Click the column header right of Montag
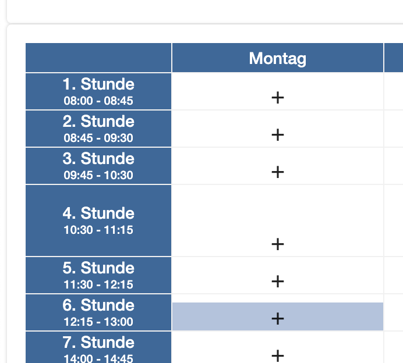Image resolution: width=403 pixels, height=363 pixels. 394,58
